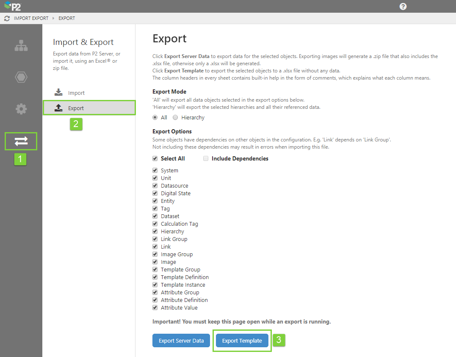Click the refresh icon beside Import Export breadcrumb
This screenshot has height=357, width=456.
pyautogui.click(x=7, y=18)
